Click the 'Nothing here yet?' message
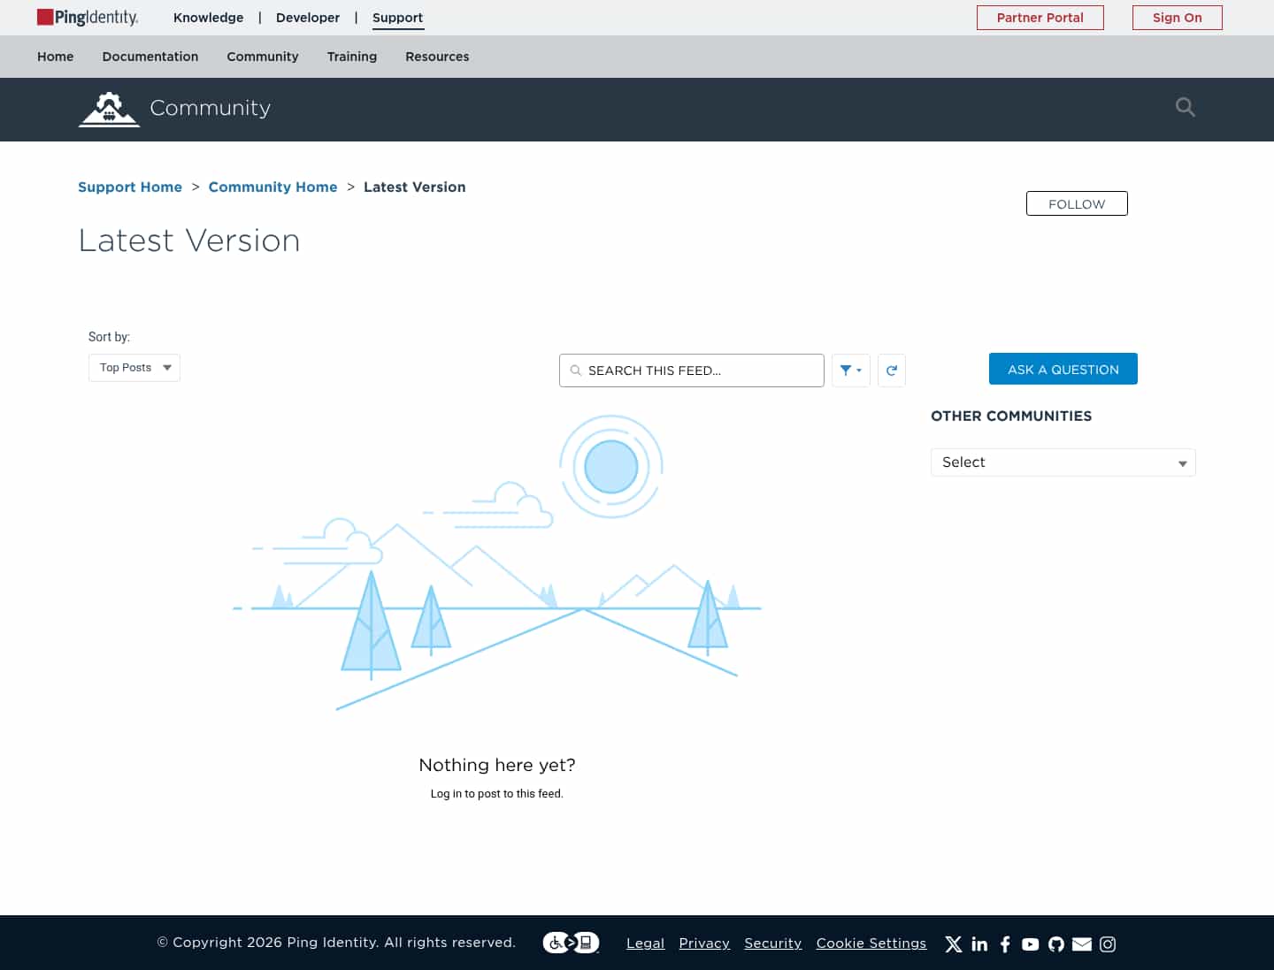The height and width of the screenshot is (970, 1274). tap(497, 765)
